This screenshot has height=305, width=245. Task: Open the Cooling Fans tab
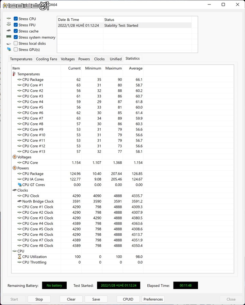click(x=47, y=59)
